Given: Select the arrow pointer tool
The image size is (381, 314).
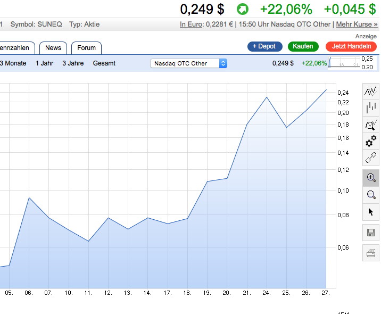Looking at the screenshot, I should point(371,212).
